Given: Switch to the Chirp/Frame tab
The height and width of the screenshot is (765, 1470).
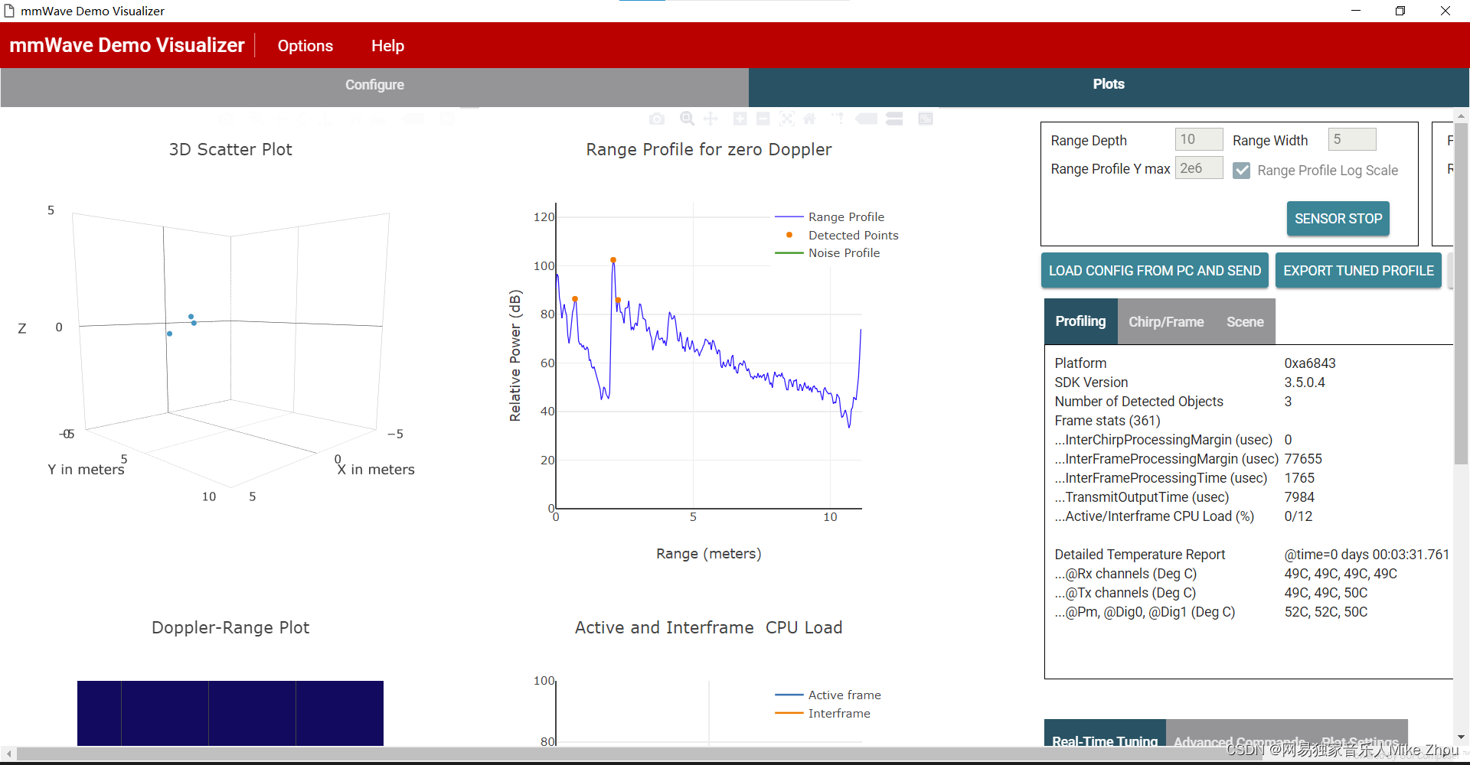Looking at the screenshot, I should [x=1166, y=322].
